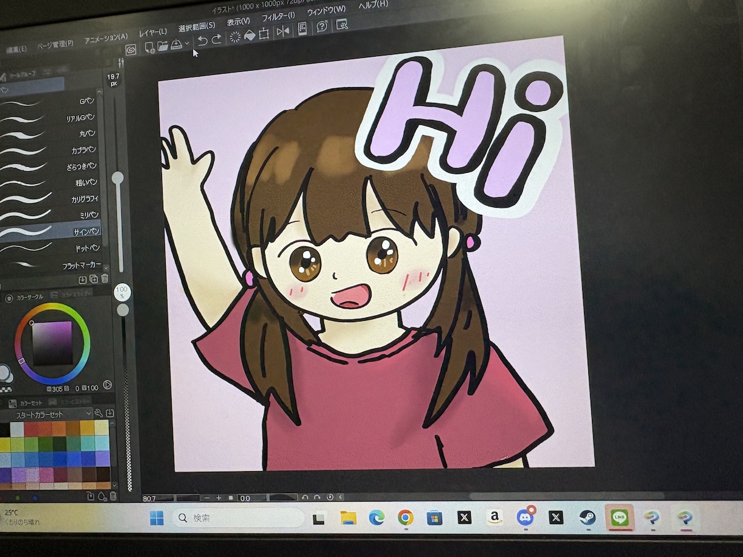Click the Open file folder icon

point(163,46)
